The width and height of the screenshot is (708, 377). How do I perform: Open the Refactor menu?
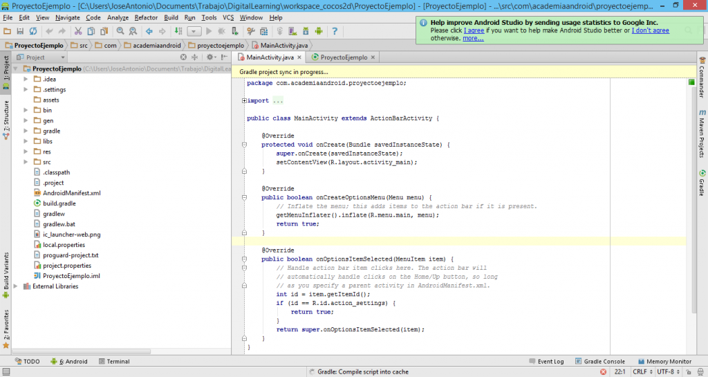tap(146, 17)
